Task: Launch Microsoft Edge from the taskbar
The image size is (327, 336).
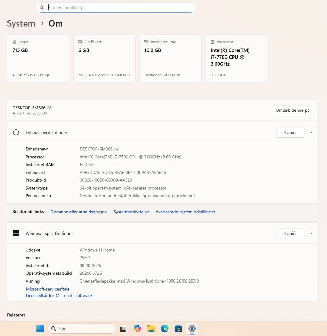Action: pos(165,329)
